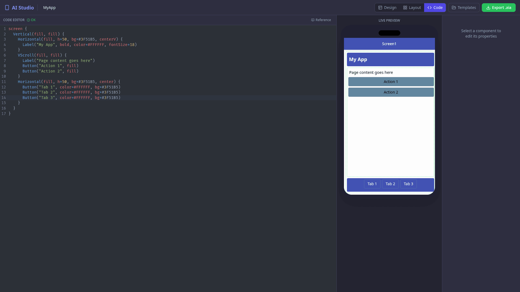Click the Layout view icon
The width and height of the screenshot is (520, 292).
click(x=405, y=8)
